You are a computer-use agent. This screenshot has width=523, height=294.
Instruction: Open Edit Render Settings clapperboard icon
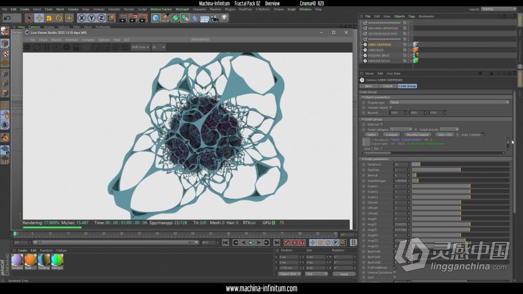[143, 18]
